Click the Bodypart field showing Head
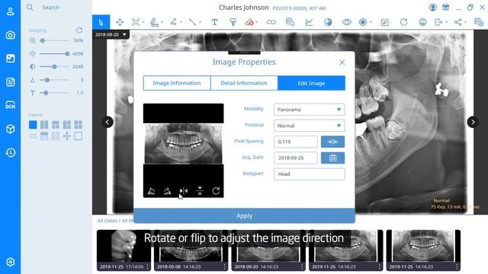 (309, 174)
